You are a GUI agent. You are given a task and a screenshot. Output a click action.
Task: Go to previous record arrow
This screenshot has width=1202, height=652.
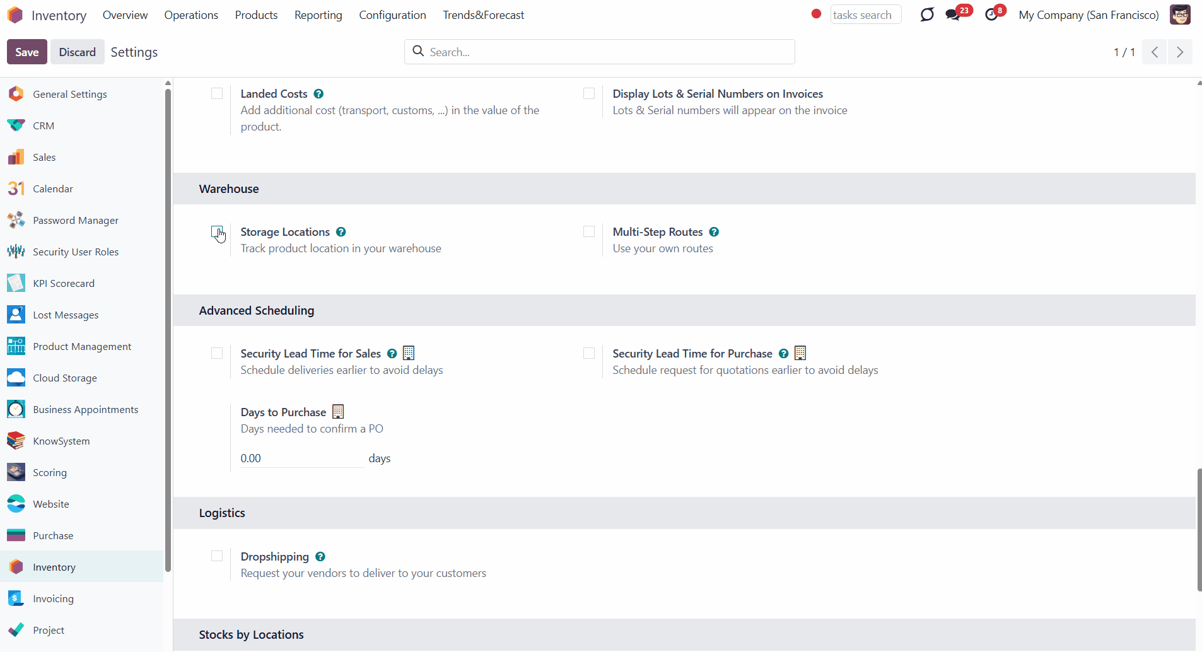click(x=1155, y=52)
